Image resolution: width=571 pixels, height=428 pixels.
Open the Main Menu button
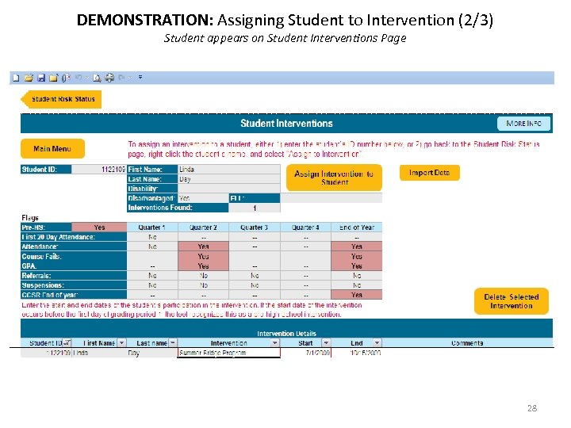(x=52, y=148)
